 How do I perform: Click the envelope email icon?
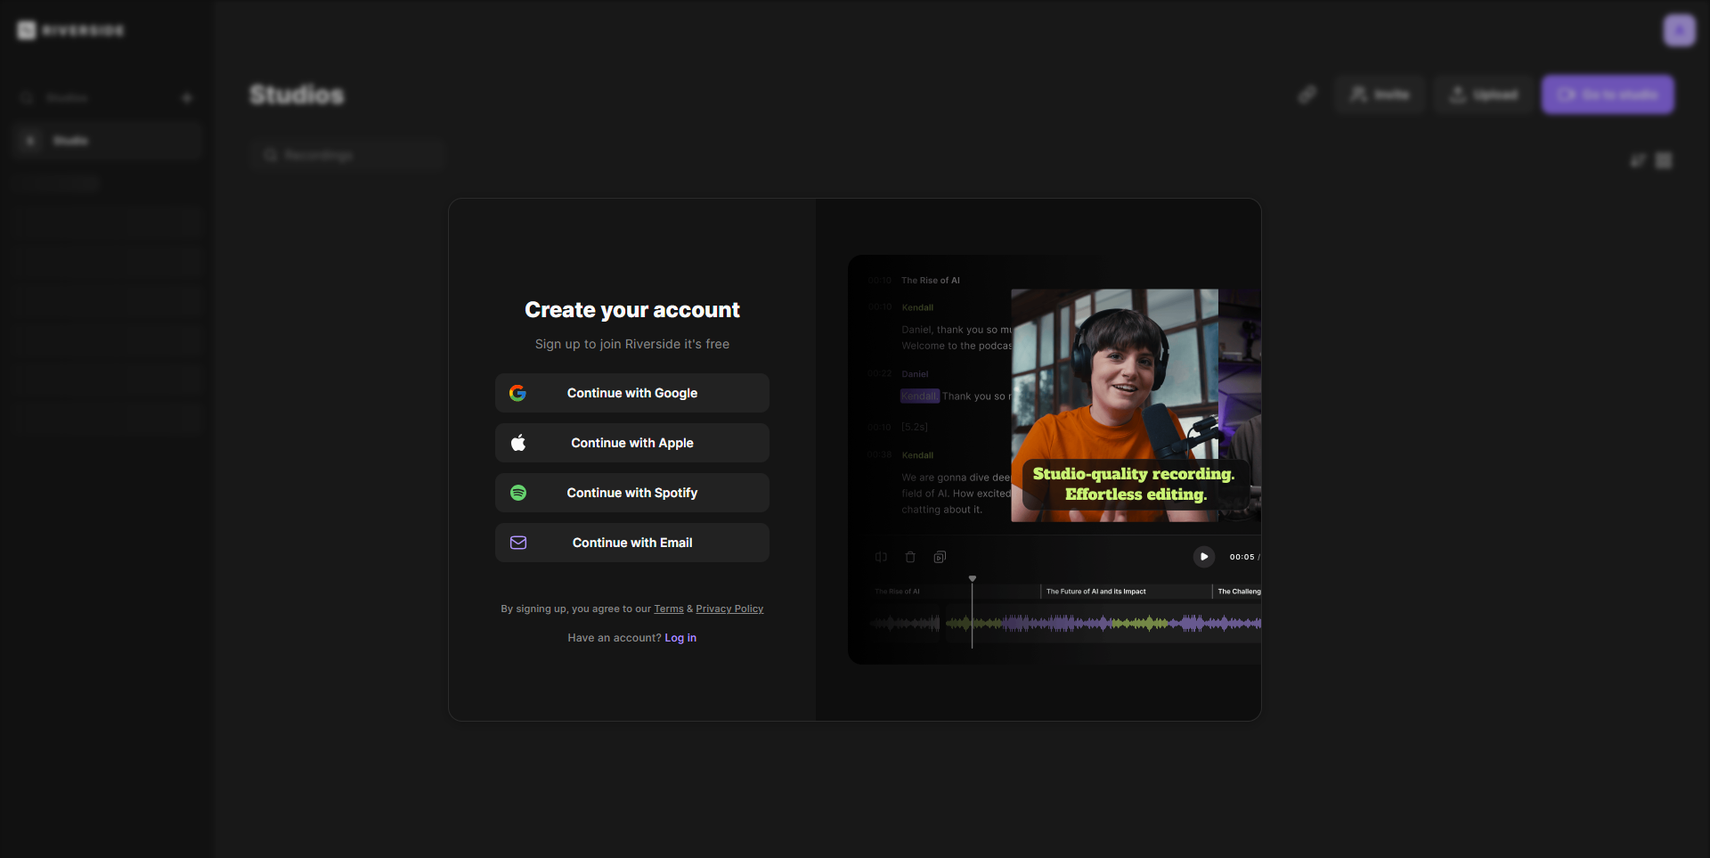click(x=518, y=543)
